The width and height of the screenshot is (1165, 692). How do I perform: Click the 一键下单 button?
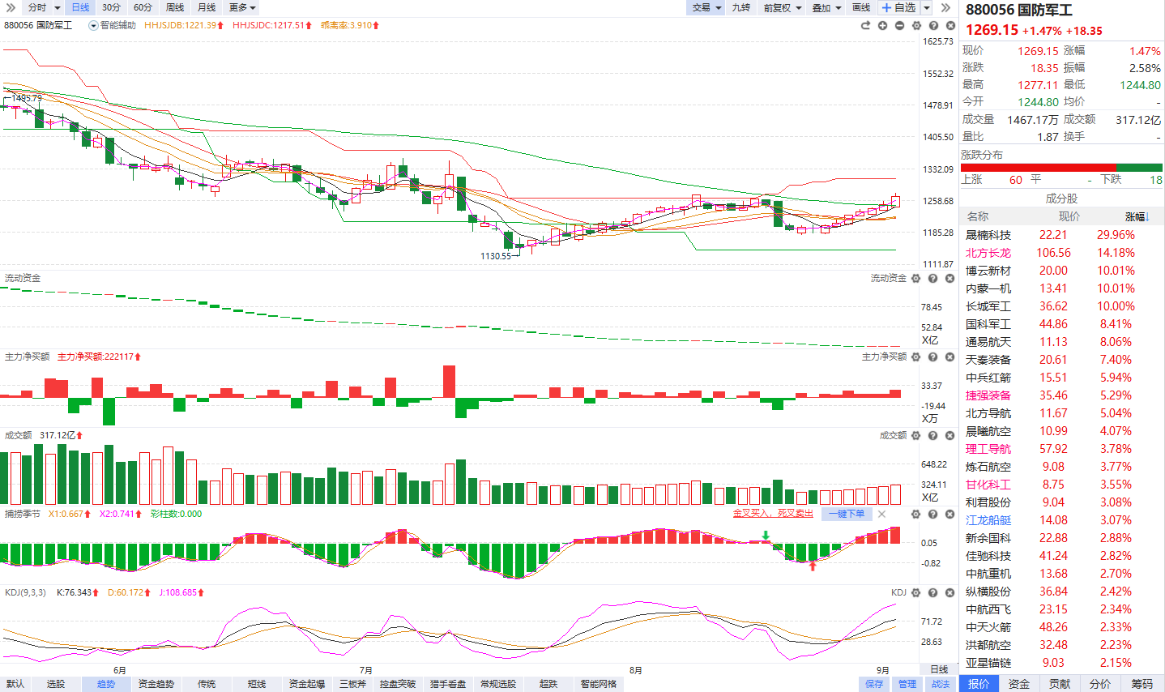847,514
